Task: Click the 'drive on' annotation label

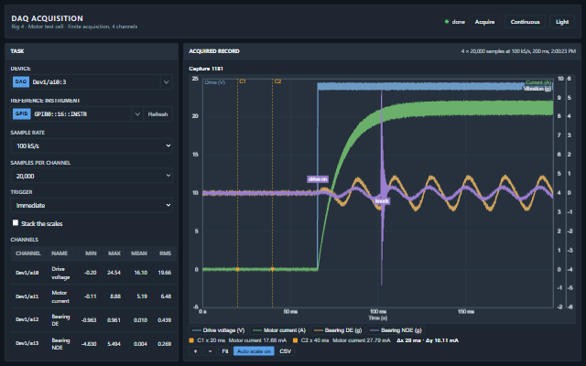Action: [x=318, y=179]
